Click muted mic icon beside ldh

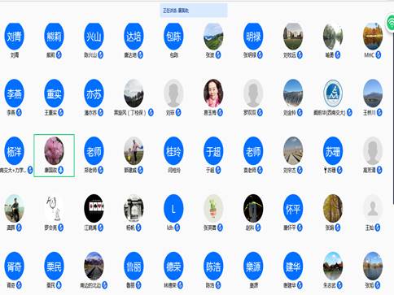pos(177,228)
